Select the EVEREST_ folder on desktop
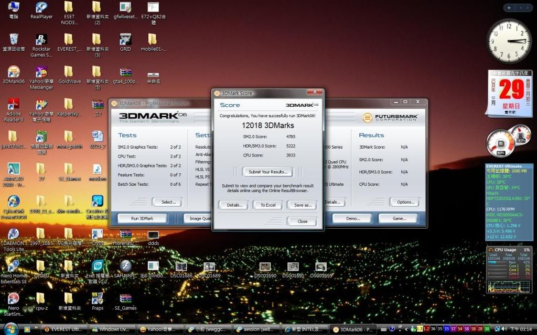This screenshot has width=537, height=335. coord(69,42)
